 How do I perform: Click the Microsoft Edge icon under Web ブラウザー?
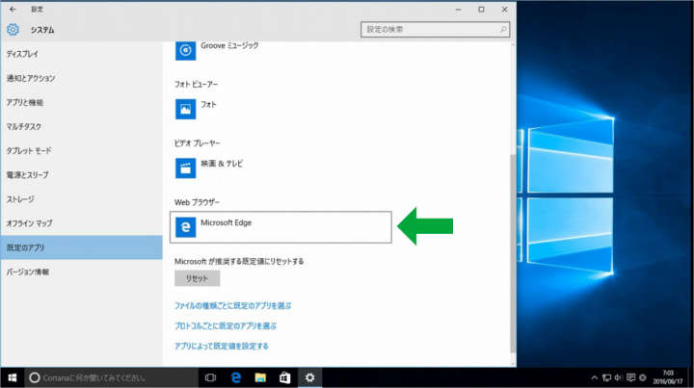click(x=185, y=227)
